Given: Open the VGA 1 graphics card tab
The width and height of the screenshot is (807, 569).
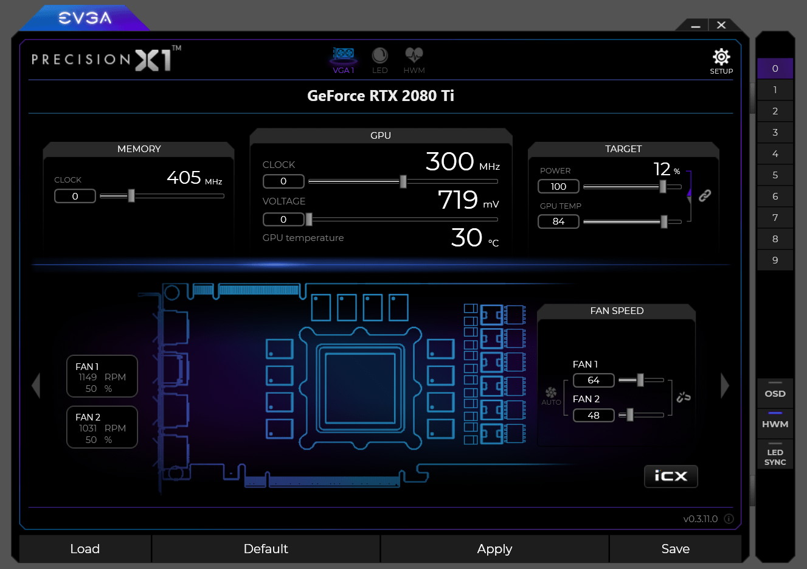Looking at the screenshot, I should 344,60.
